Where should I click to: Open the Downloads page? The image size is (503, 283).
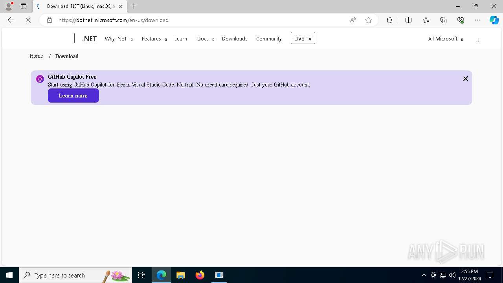click(235, 39)
